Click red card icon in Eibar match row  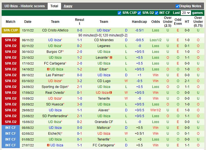point(48,69)
